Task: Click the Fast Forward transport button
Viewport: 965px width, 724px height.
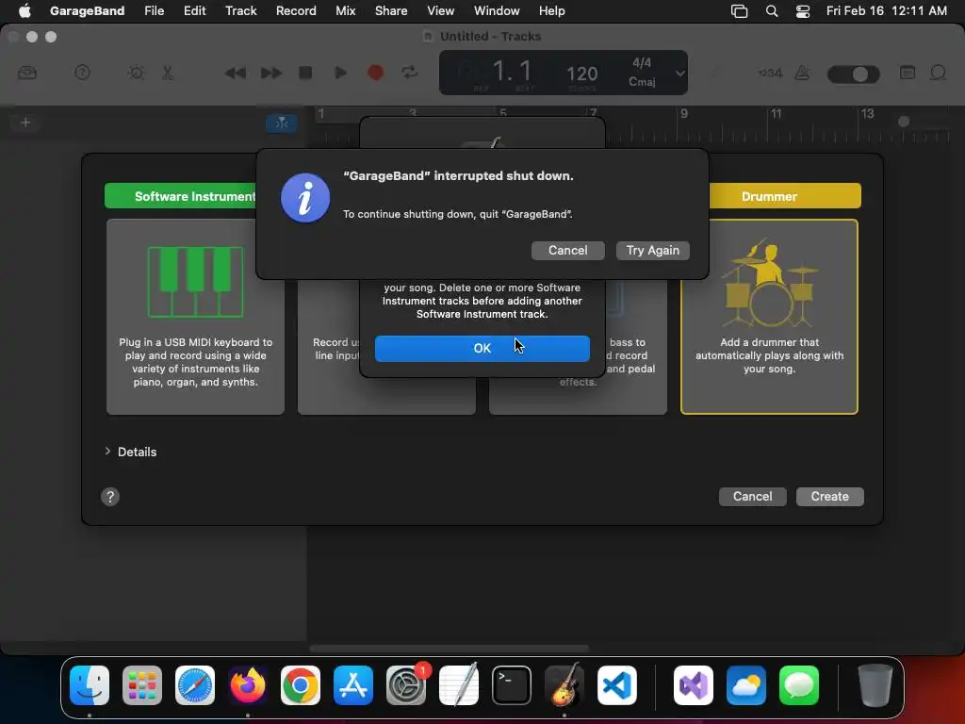Action: (x=270, y=74)
